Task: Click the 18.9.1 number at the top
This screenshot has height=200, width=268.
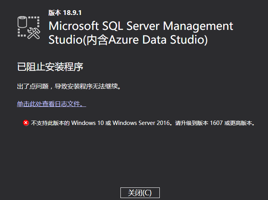Action: click(72, 13)
